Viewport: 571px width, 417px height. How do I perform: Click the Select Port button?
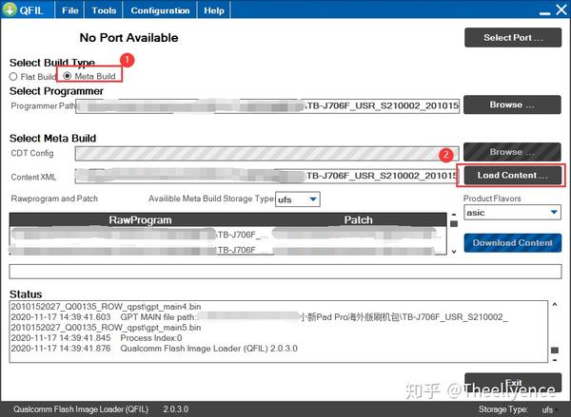click(x=513, y=37)
